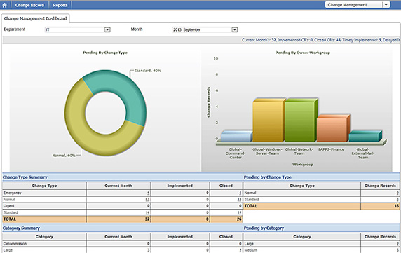
Task: Select the Medium row in Pending by Category
Action: pyautogui.click(x=322, y=250)
